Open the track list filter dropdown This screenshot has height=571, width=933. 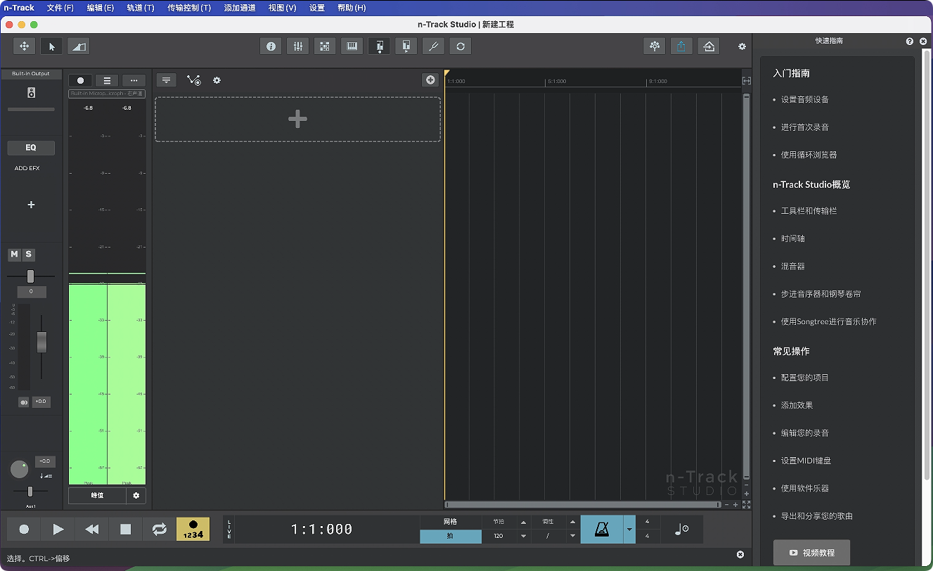[166, 80]
